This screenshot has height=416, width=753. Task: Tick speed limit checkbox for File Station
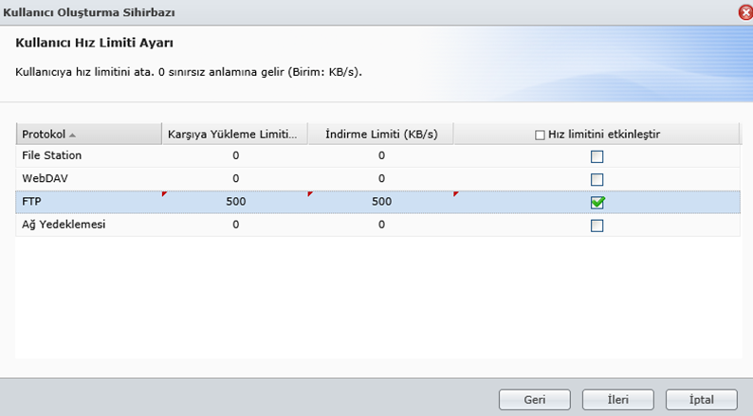[x=597, y=156]
